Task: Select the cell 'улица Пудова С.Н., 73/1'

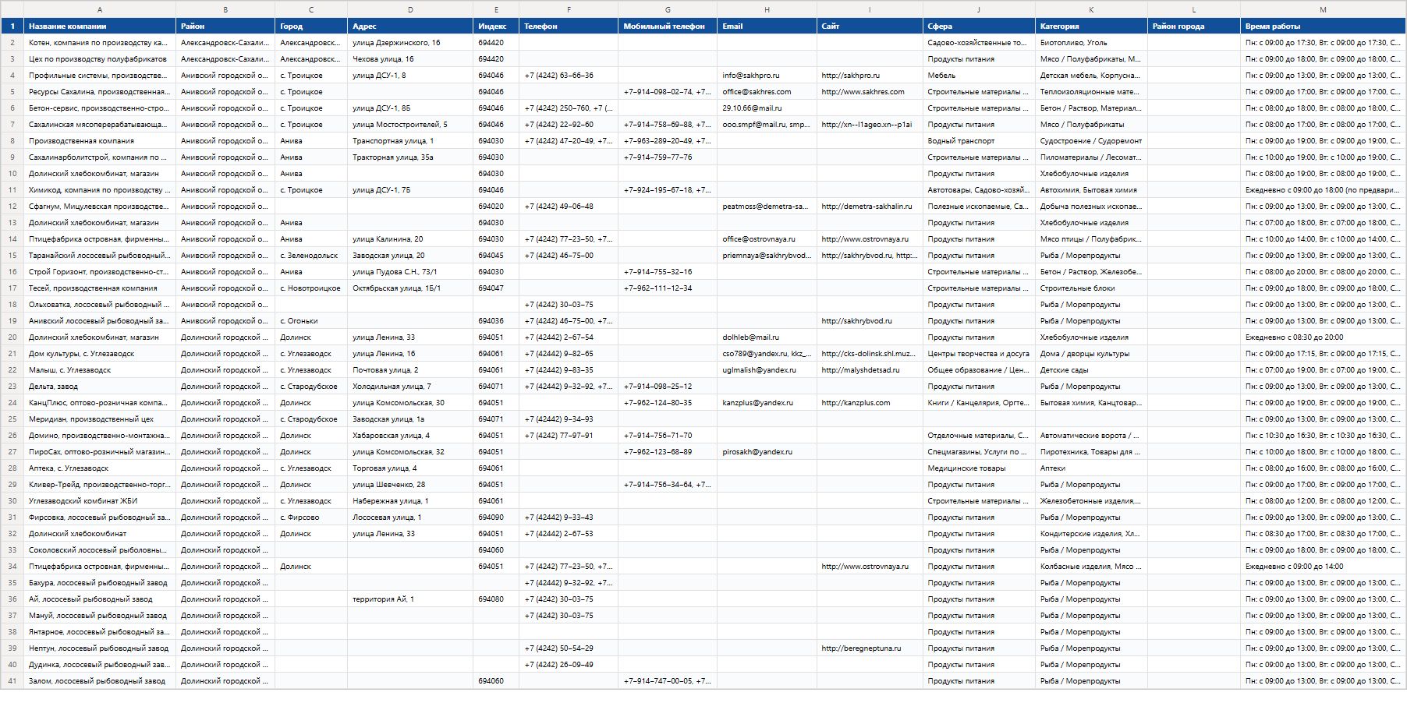Action: (410, 272)
